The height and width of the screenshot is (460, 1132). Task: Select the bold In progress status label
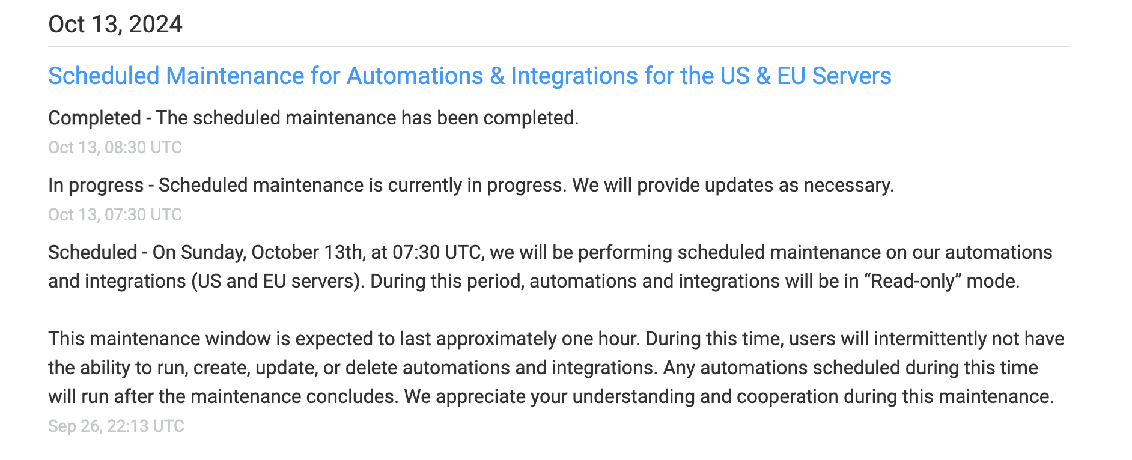96,185
